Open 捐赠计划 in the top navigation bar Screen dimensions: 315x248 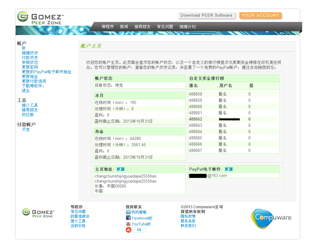[187, 27]
